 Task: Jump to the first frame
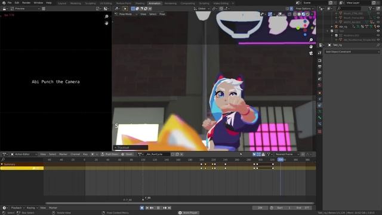click(x=147, y=208)
